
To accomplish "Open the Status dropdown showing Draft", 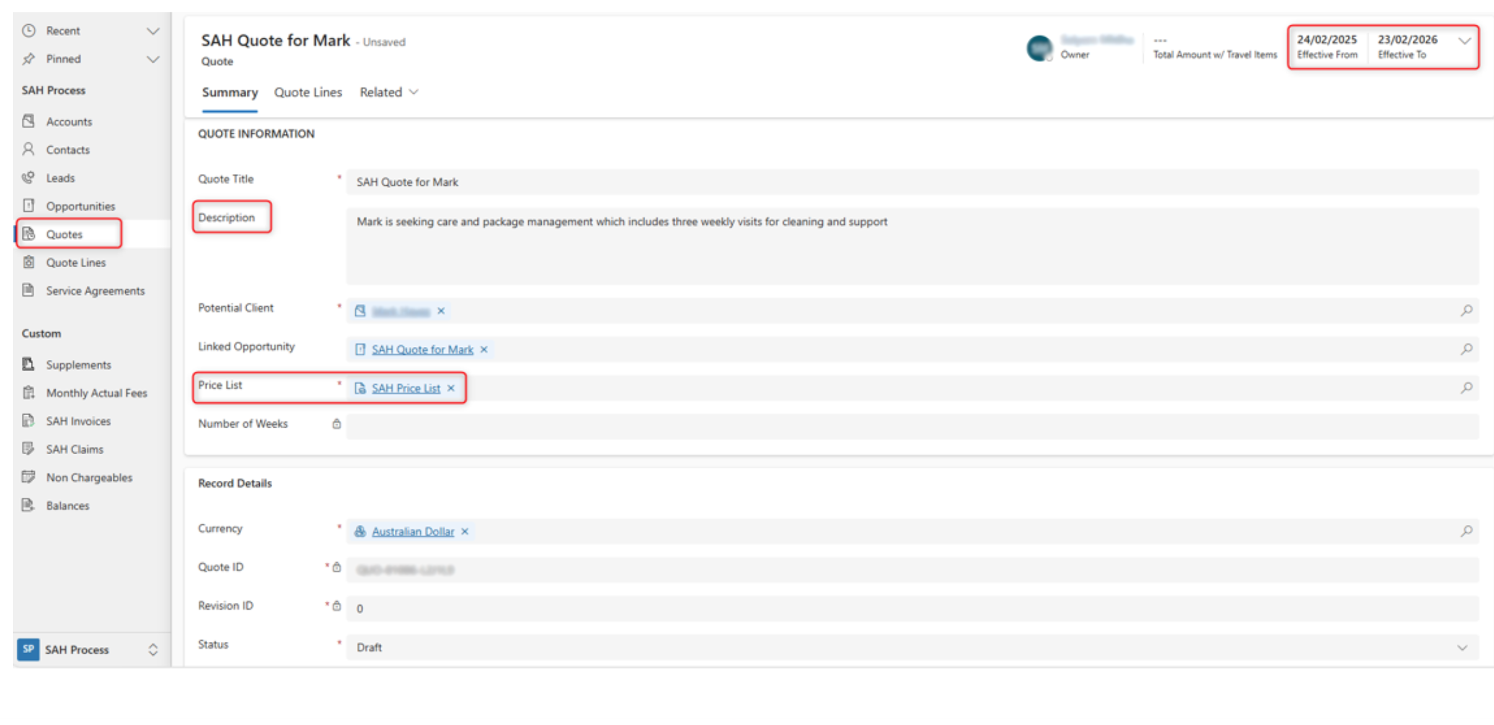I will pyautogui.click(x=1462, y=648).
